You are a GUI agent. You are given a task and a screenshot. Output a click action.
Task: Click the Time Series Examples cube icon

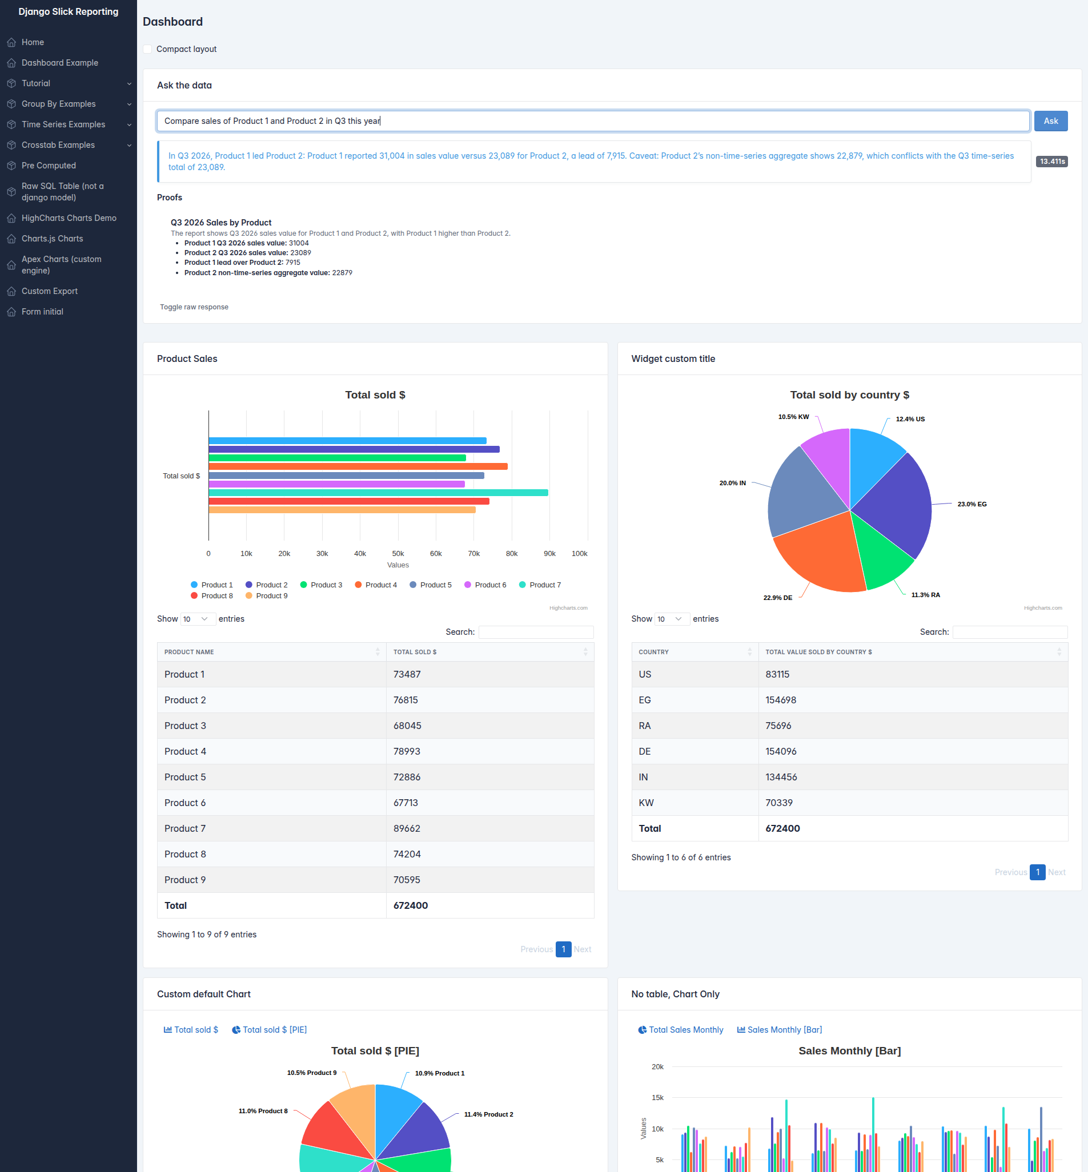[11, 124]
